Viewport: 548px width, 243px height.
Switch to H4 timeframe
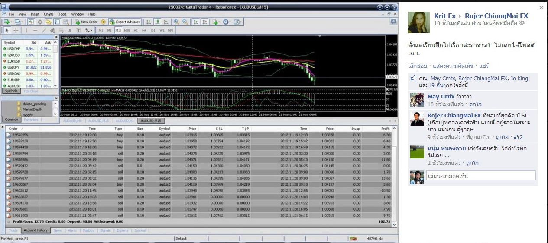point(144,30)
